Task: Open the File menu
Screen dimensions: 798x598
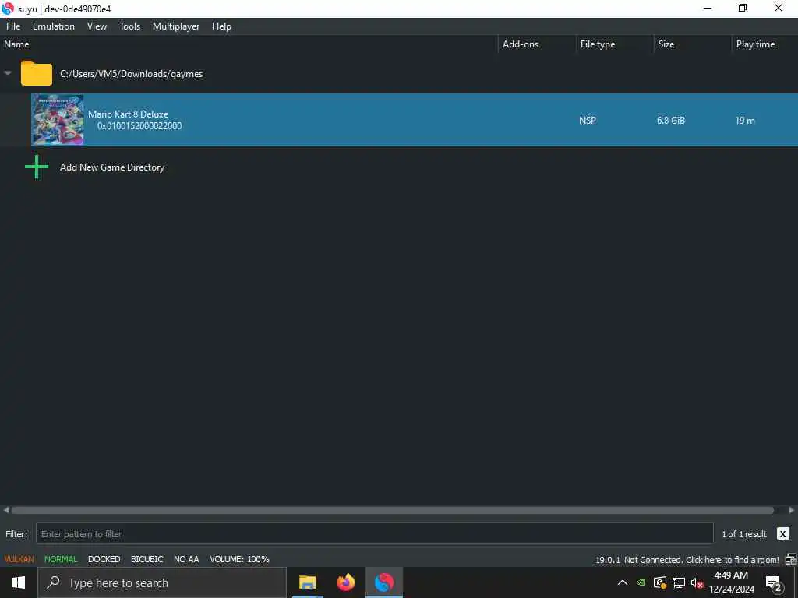Action: click(x=13, y=26)
